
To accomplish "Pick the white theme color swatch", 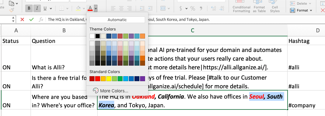I will pyautogui.click(x=92, y=36).
